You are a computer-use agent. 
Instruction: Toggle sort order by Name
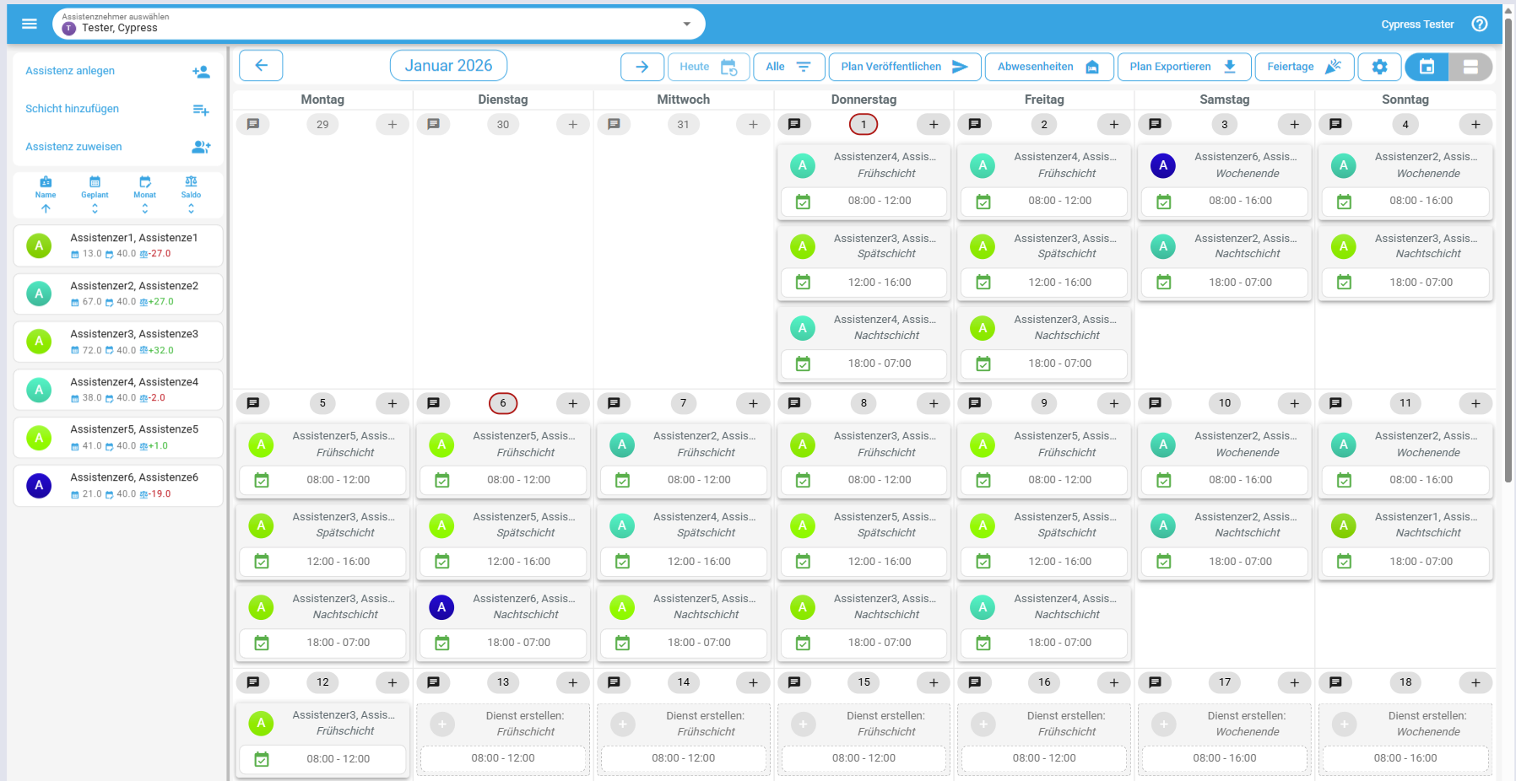click(46, 196)
